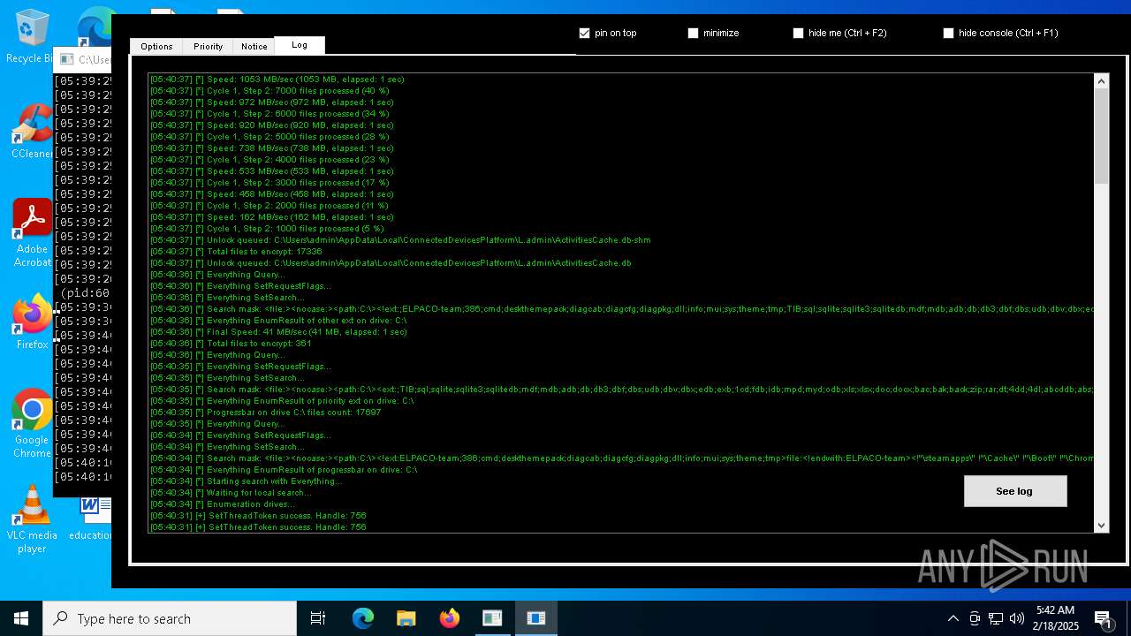Click the log vertical scrollbar thumb
The height and width of the screenshot is (636, 1131).
click(x=1101, y=136)
